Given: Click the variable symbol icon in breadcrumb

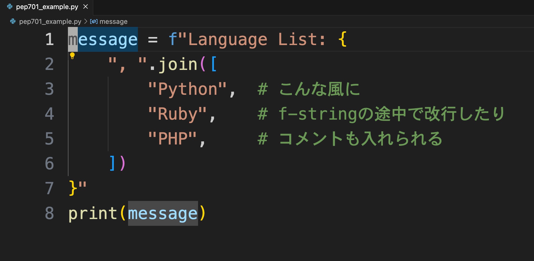Looking at the screenshot, I should pyautogui.click(x=94, y=21).
